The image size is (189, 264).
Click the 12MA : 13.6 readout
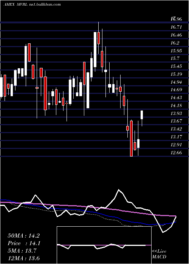pyautogui.click(x=23, y=258)
